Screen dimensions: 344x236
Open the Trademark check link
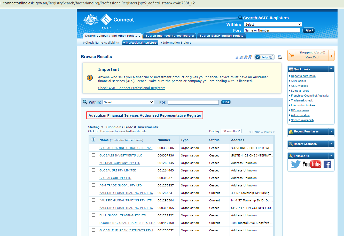[x=302, y=100]
